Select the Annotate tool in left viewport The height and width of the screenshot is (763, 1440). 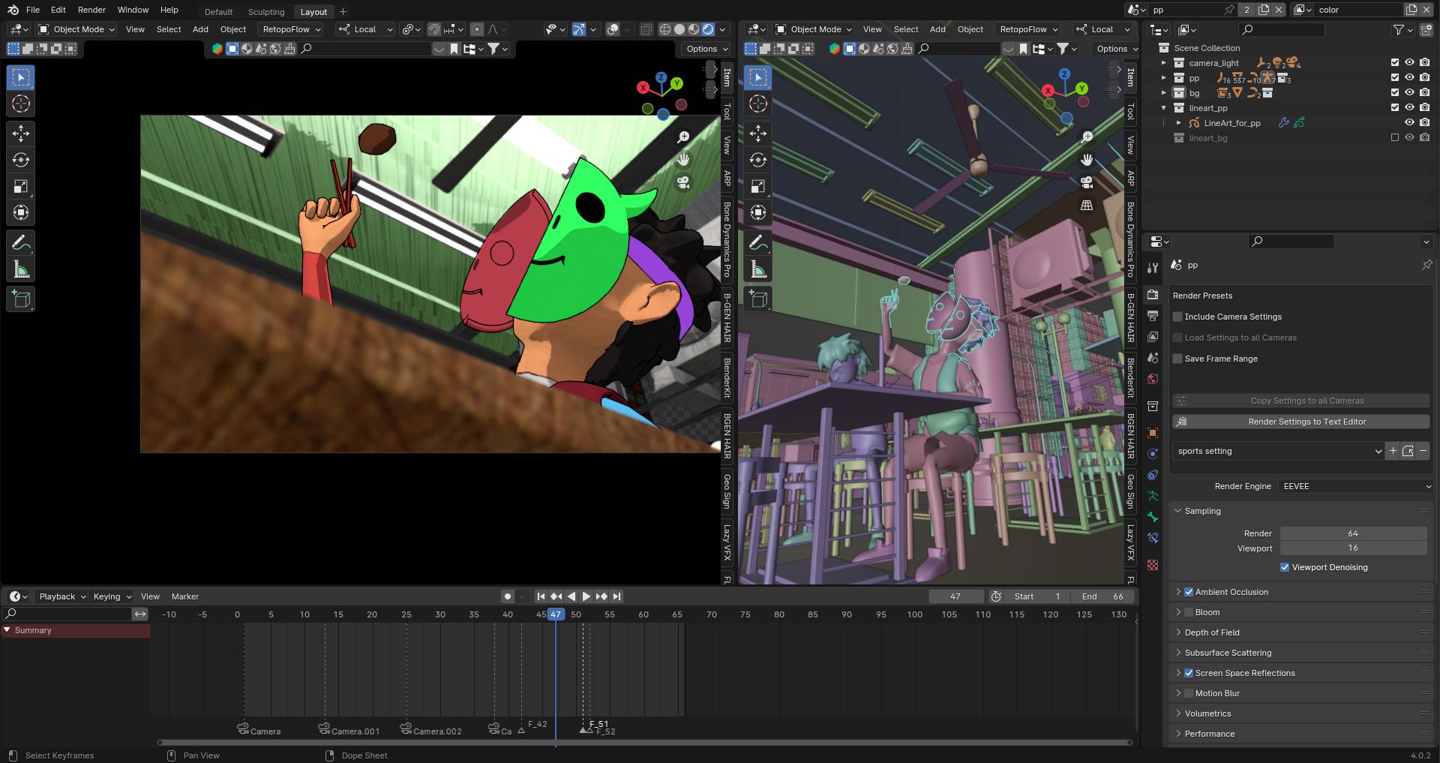pos(21,242)
